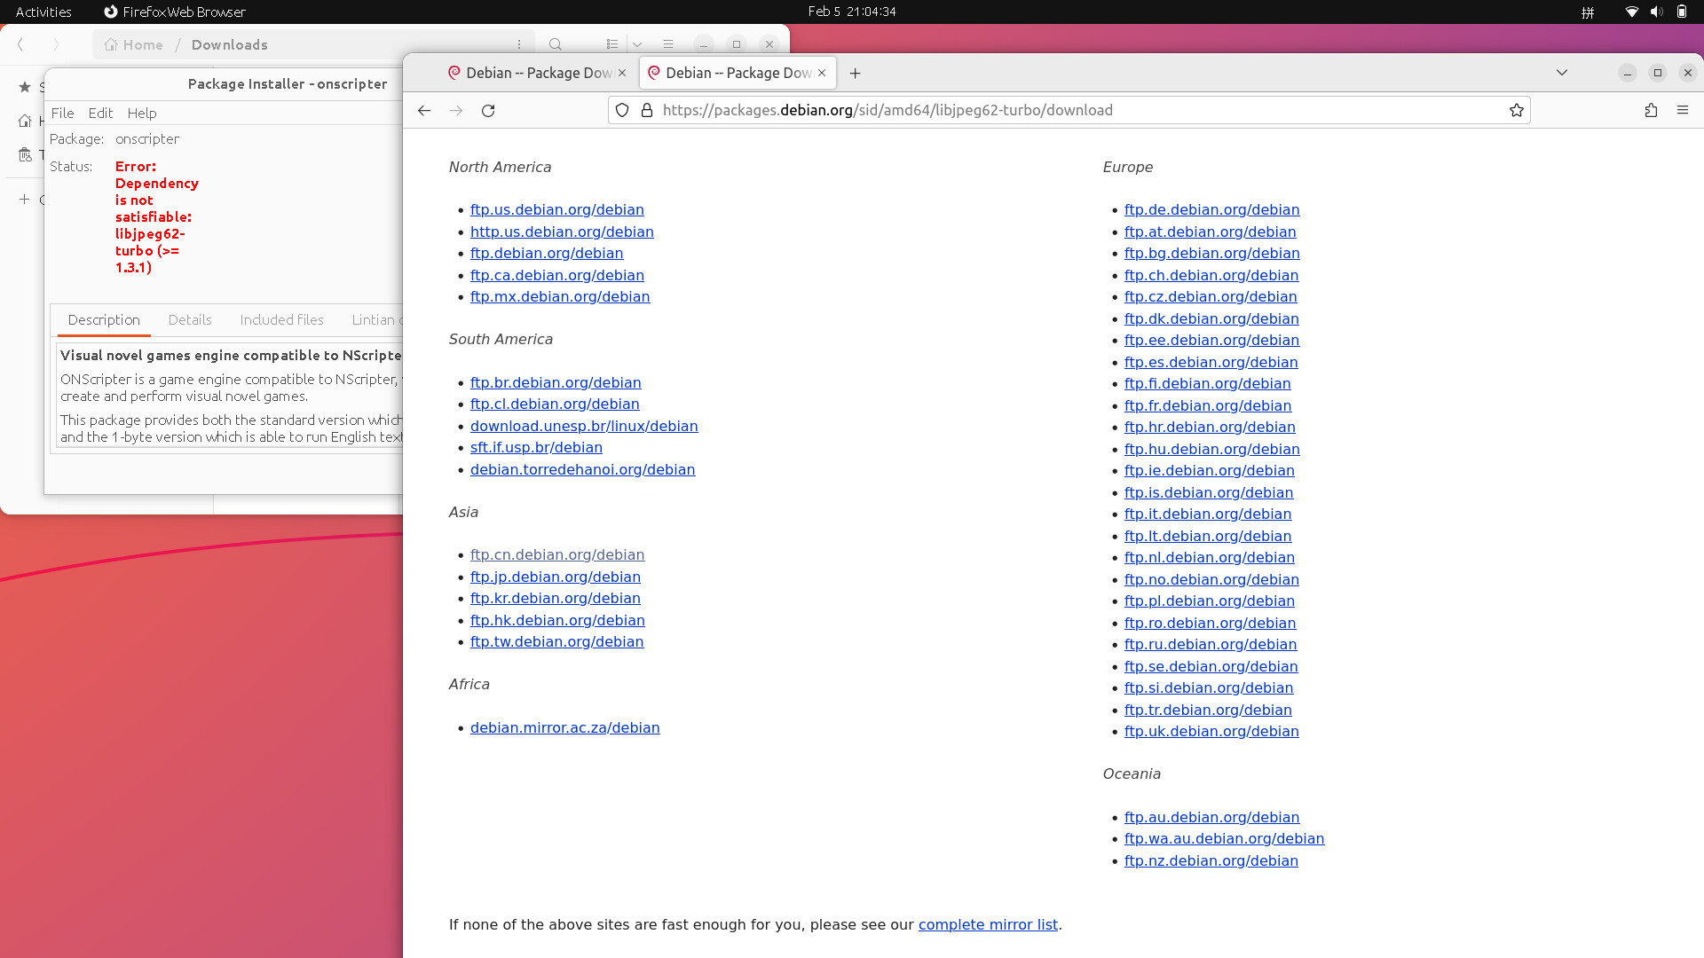Open the Package Installer File menu
This screenshot has width=1704, height=958.
point(62,113)
